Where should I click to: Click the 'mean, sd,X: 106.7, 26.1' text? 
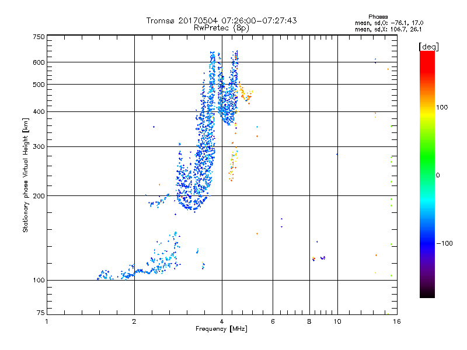pos(388,29)
